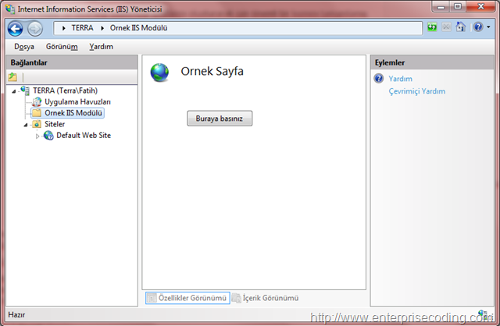This screenshot has width=500, height=326.
Task: Open the breadcrumb arrow before Ornek IIS Modülü
Action: pos(102,28)
